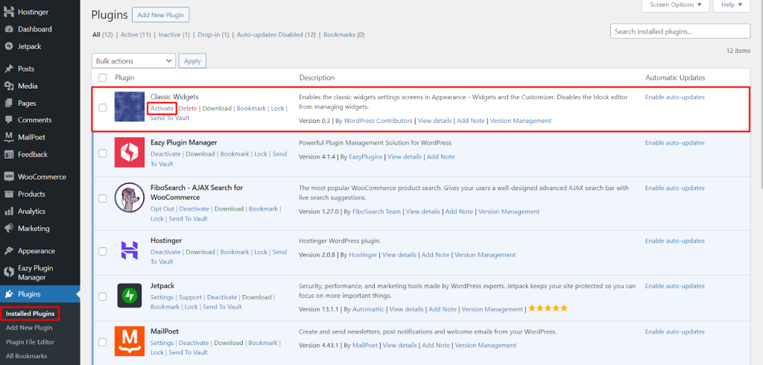Click the WooCommerce icon in sidebar

(9, 177)
